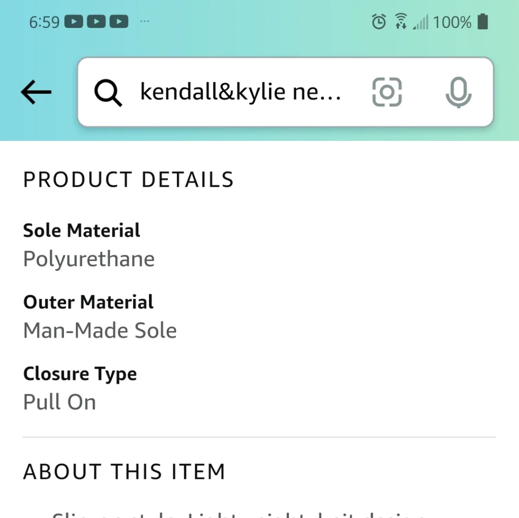
Task: Expand the hidden notifications ellipsis
Action: (144, 22)
